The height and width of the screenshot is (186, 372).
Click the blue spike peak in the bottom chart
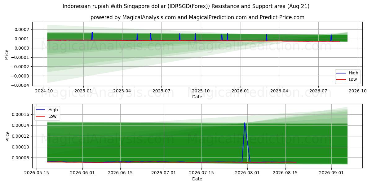[x=245, y=123]
